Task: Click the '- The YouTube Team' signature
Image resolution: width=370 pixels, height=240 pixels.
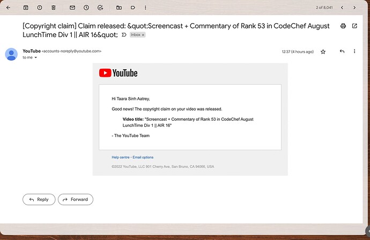Action: pyautogui.click(x=130, y=136)
